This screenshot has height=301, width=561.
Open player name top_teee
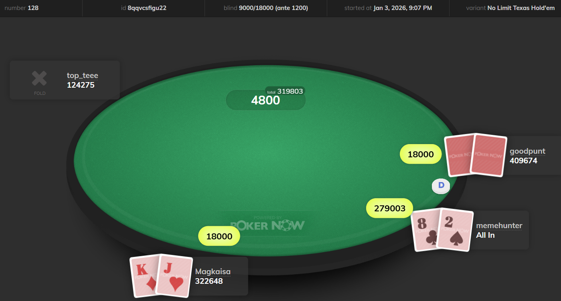pos(83,75)
